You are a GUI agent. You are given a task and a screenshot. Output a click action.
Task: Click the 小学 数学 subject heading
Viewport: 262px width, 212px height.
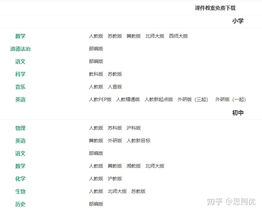click(20, 36)
